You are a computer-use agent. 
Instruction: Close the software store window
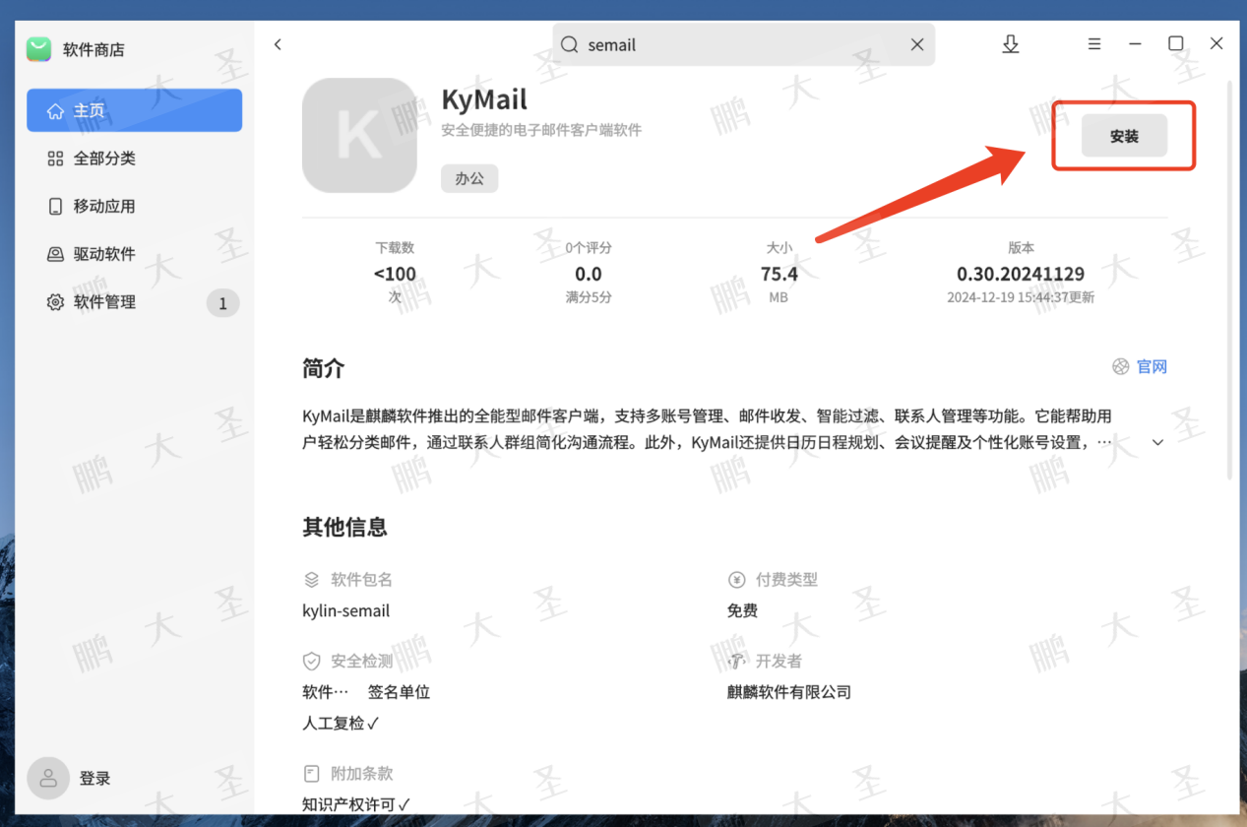point(1216,43)
